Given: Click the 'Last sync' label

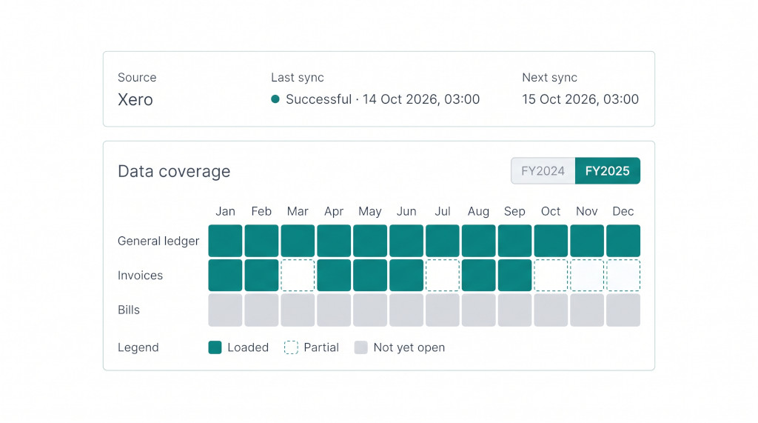Looking at the screenshot, I should pyautogui.click(x=298, y=78).
